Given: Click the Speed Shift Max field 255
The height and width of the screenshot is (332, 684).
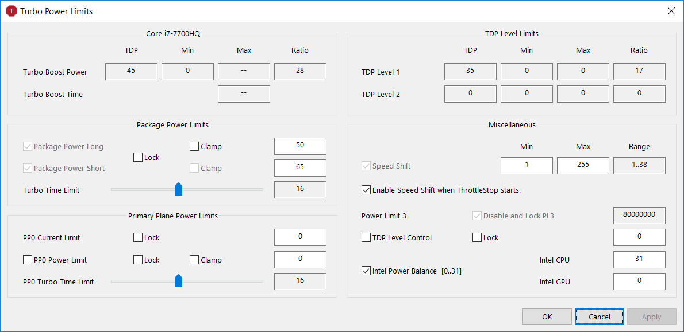Looking at the screenshot, I should 583,166.
